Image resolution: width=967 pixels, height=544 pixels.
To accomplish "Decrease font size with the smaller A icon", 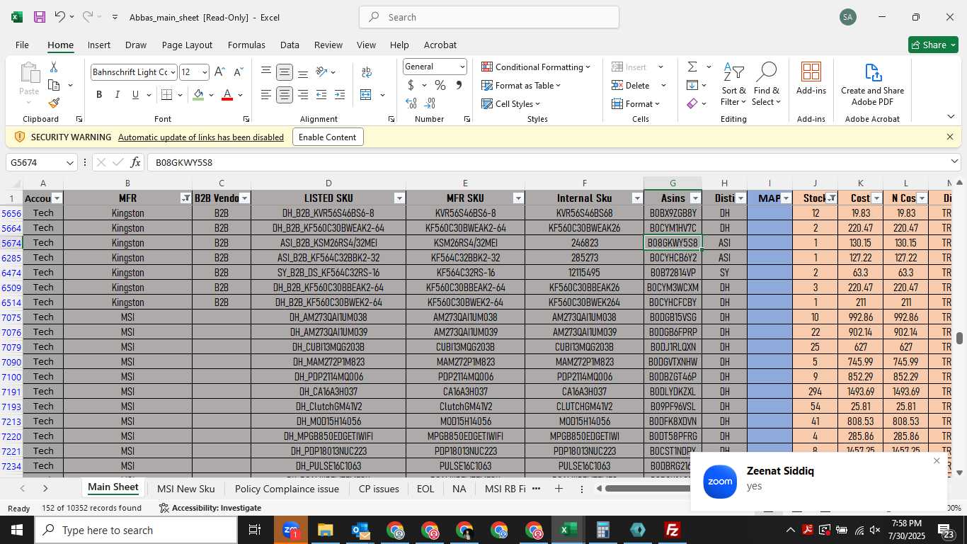I will coord(238,72).
